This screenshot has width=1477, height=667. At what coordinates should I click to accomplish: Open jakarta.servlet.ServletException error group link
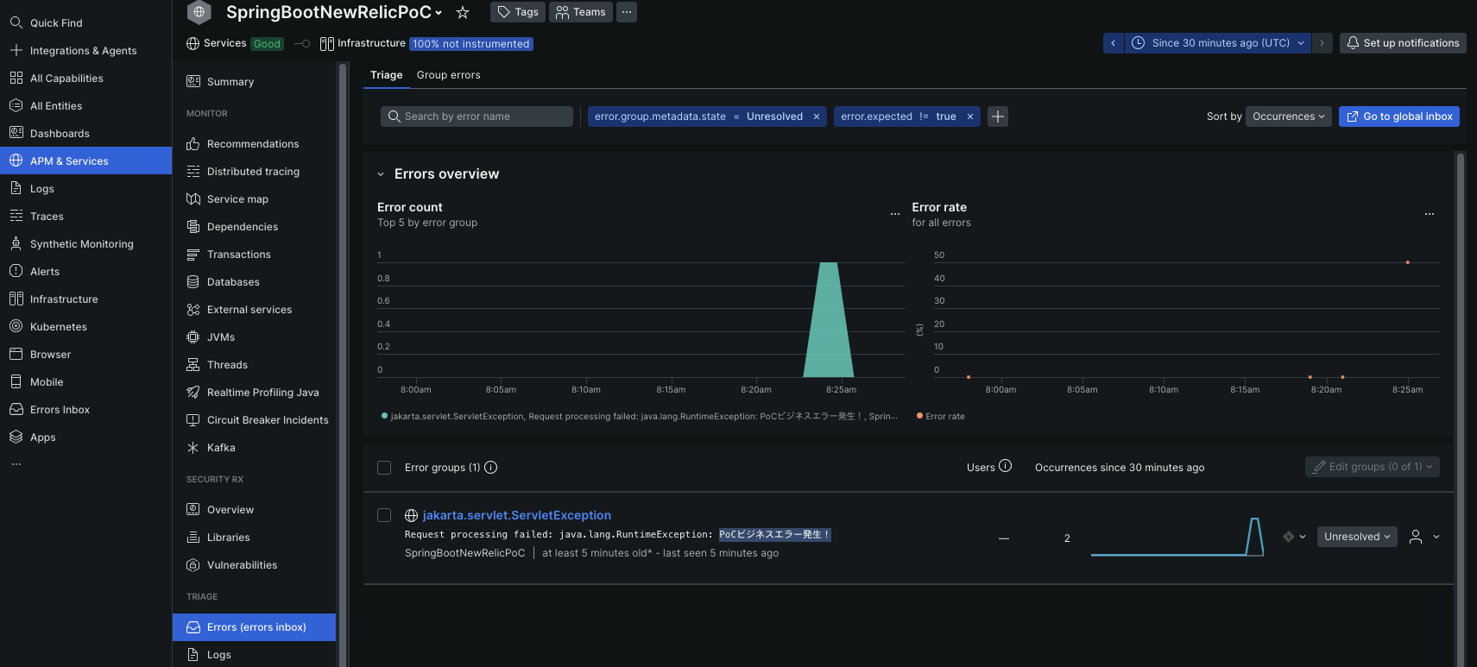click(x=516, y=515)
